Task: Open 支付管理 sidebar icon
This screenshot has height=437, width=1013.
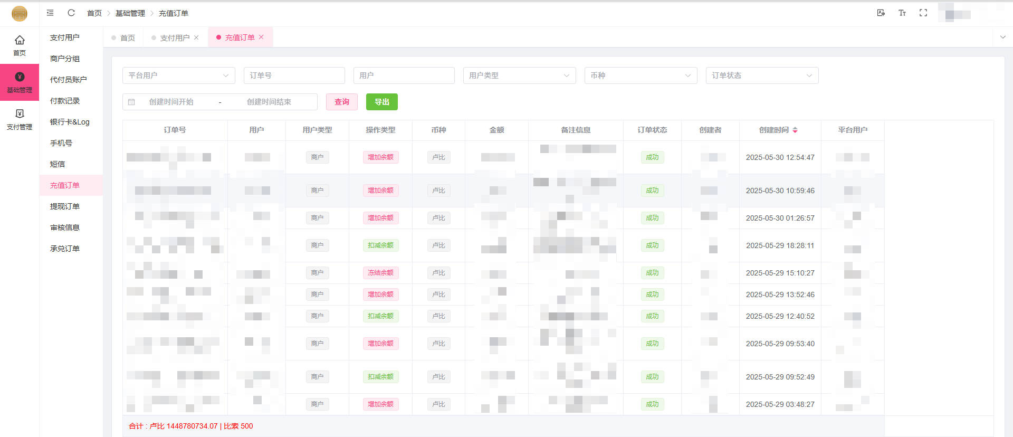Action: coord(20,119)
